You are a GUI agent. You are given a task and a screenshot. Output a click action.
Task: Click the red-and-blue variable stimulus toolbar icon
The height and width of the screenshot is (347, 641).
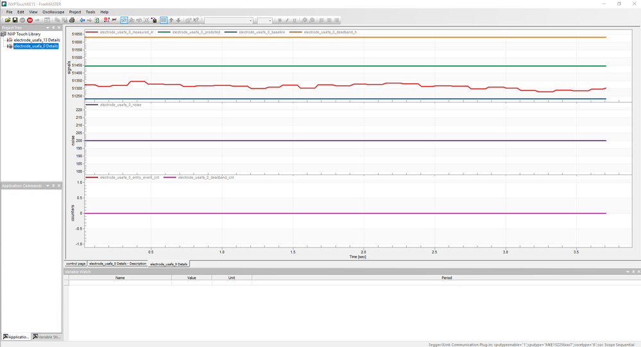[107, 20]
